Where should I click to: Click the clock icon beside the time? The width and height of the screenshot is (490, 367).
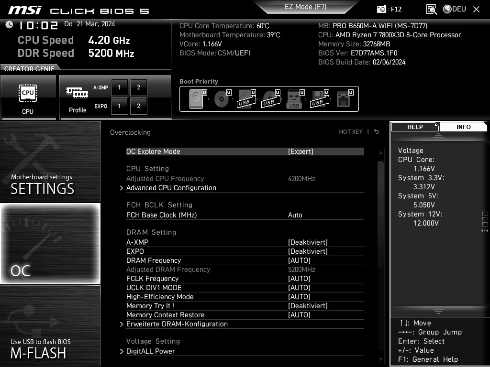click(10, 25)
